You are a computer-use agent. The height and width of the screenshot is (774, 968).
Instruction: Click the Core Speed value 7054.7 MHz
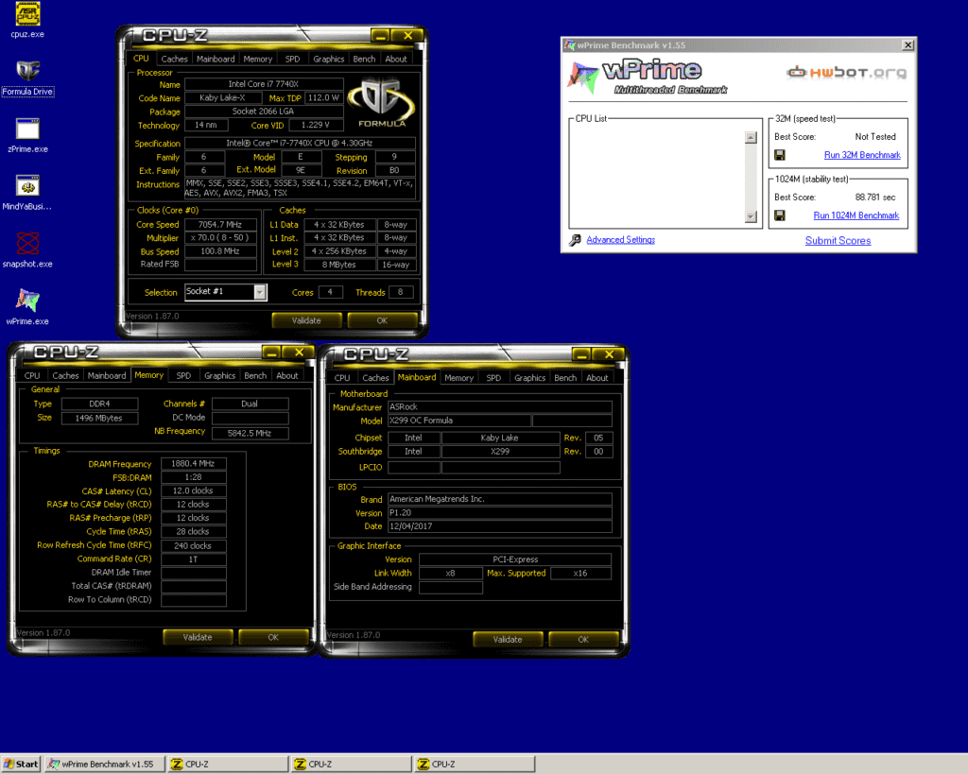tap(219, 225)
